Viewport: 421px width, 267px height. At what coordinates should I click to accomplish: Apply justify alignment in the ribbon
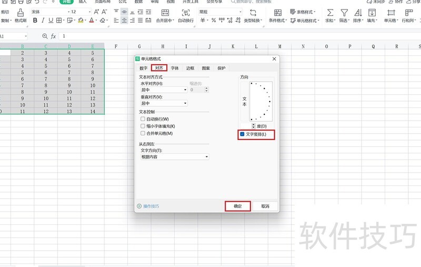(140, 21)
